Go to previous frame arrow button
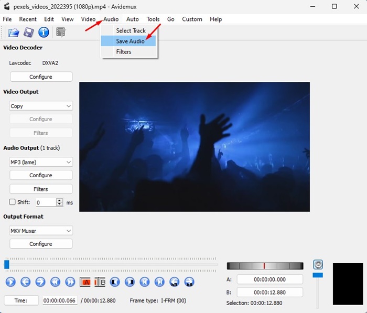 click(25, 282)
